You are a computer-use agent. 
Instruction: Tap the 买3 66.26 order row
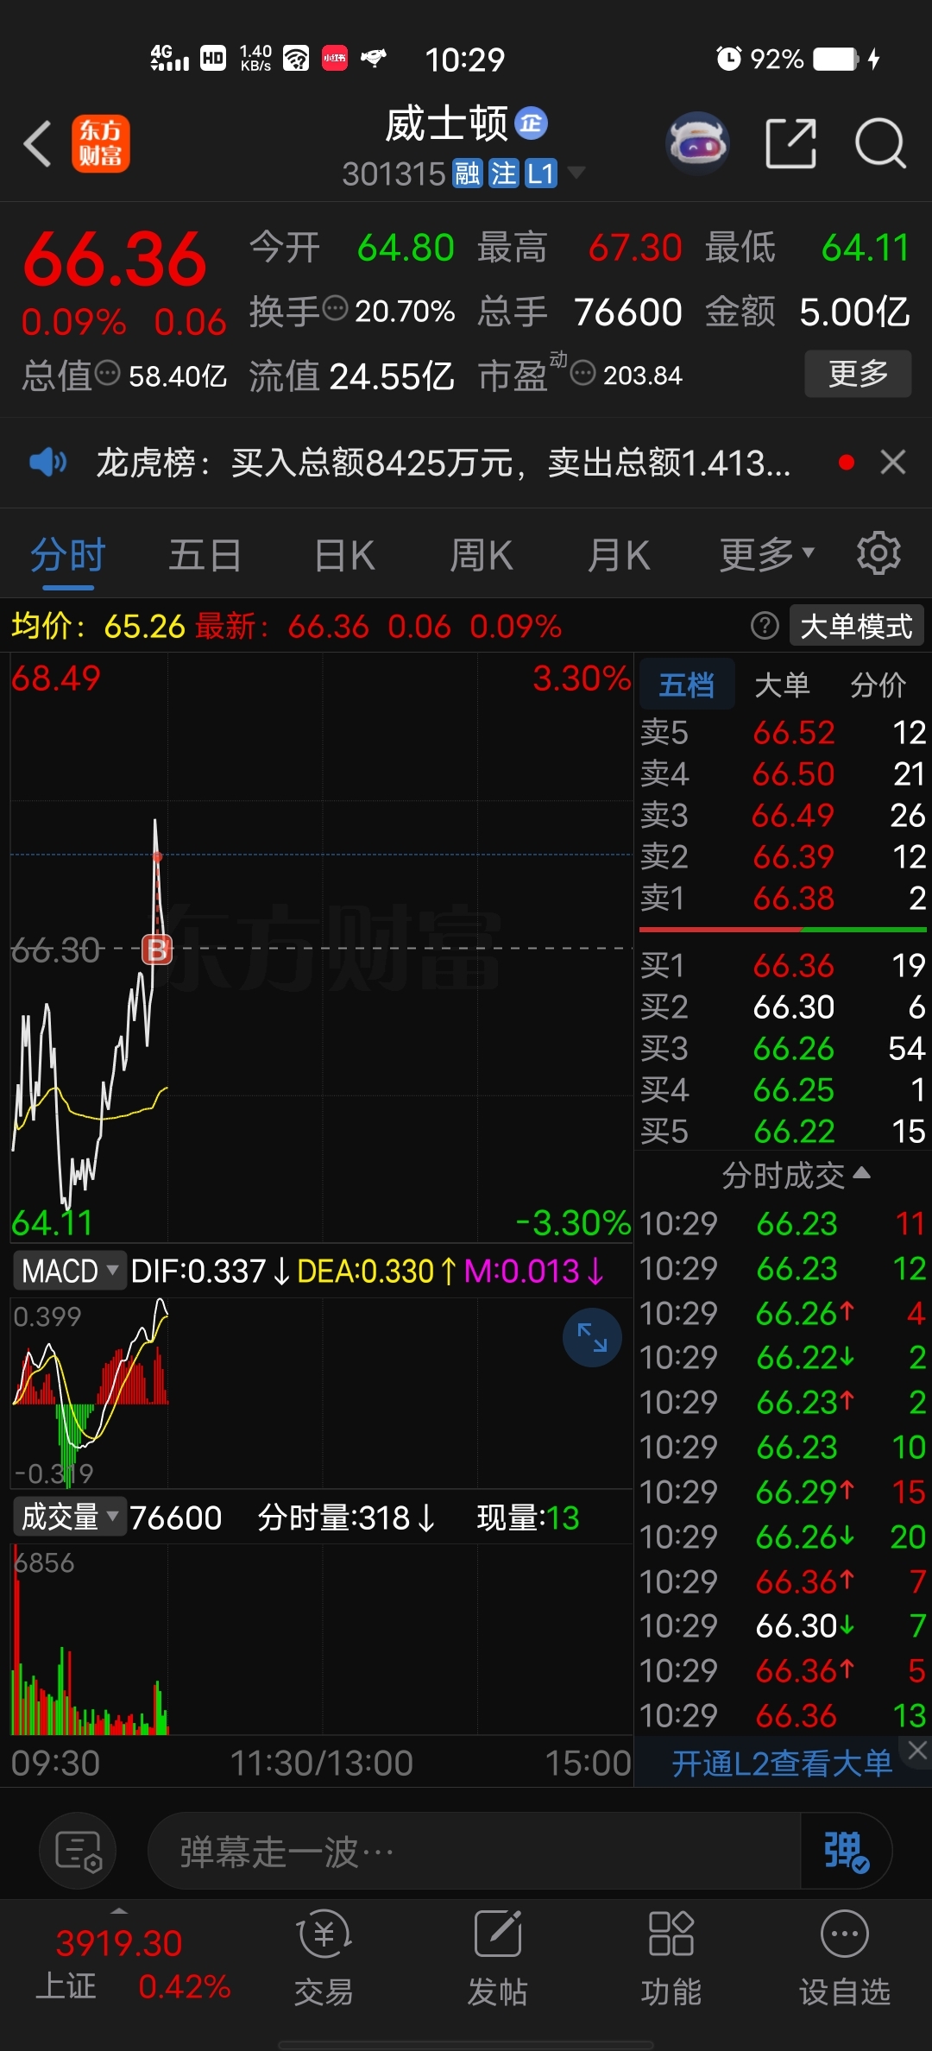pos(783,1047)
